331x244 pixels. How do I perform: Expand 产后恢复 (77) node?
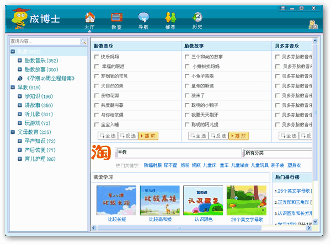[x=20, y=150]
